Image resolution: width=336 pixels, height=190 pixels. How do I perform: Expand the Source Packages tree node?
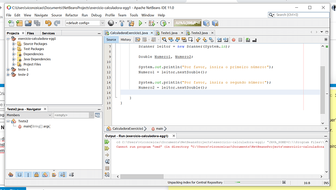(14, 44)
